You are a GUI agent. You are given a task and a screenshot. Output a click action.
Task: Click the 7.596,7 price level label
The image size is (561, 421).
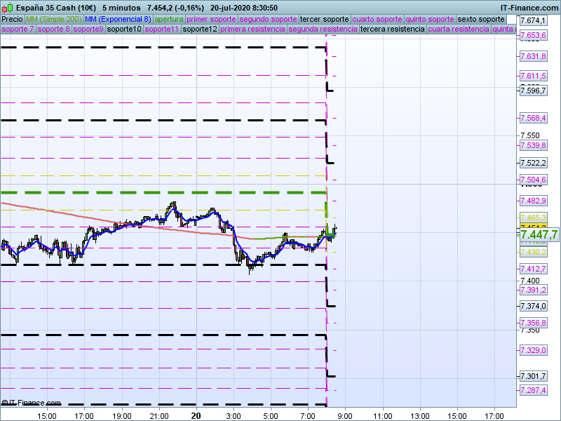(532, 91)
